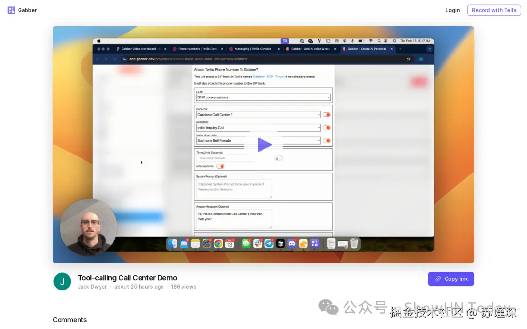Image resolution: width=527 pixels, height=329 pixels.
Task: Open Slack from the dock
Action: click(258, 243)
